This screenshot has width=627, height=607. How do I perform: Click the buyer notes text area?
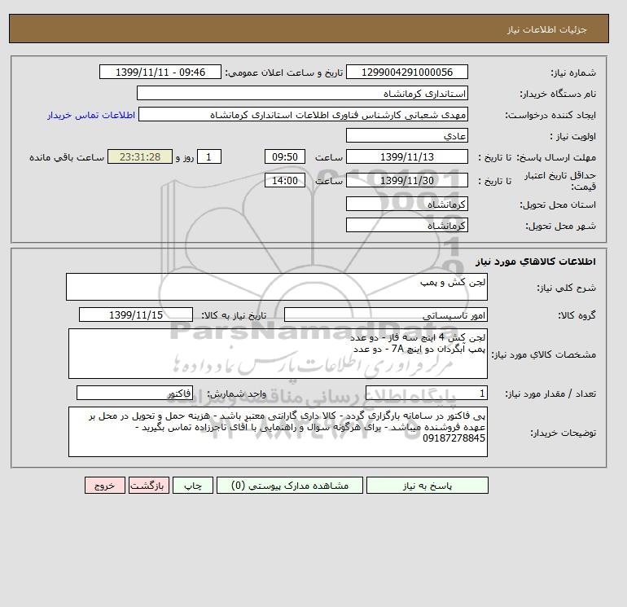coord(278,432)
